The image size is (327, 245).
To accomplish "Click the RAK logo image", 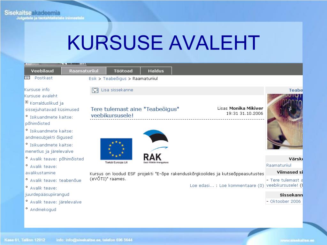I will (156, 147).
